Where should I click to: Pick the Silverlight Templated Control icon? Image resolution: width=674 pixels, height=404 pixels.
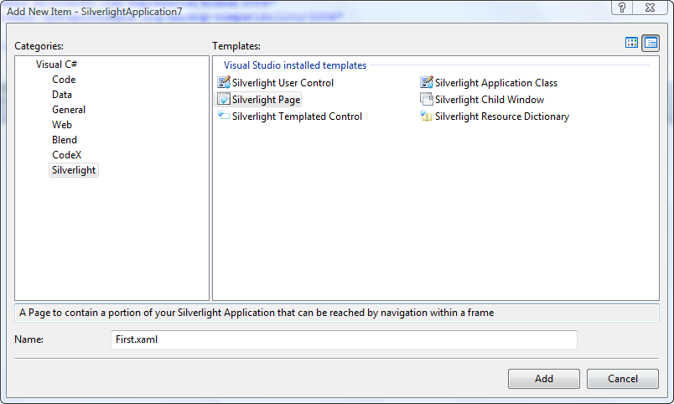(224, 116)
